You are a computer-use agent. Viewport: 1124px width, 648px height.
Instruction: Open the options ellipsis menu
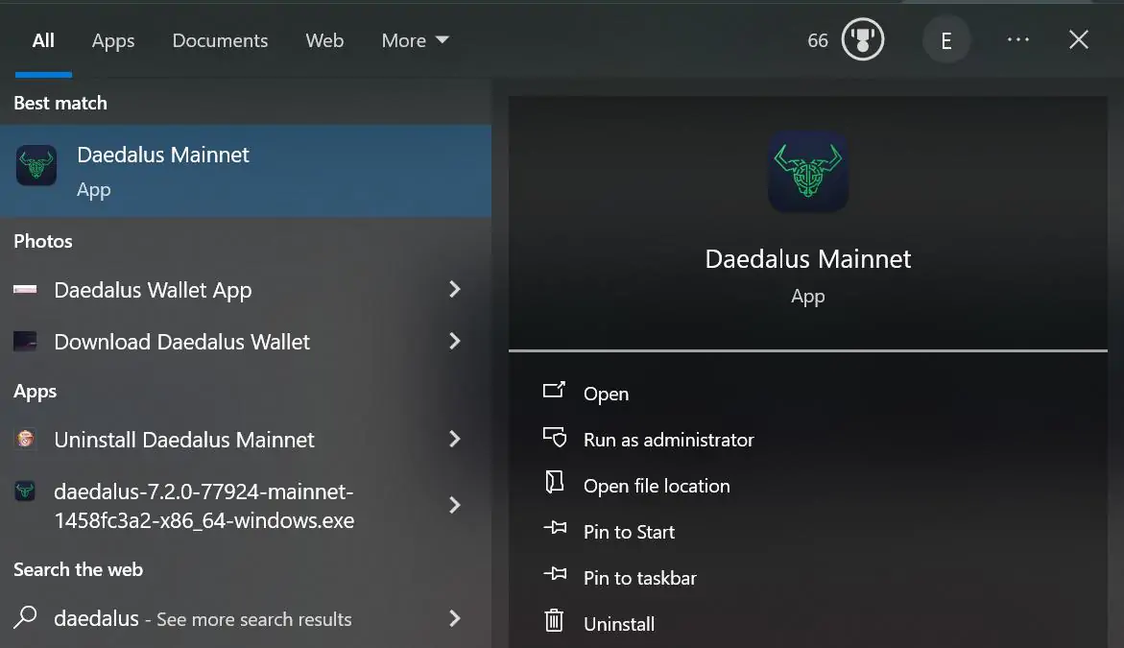pyautogui.click(x=1018, y=39)
